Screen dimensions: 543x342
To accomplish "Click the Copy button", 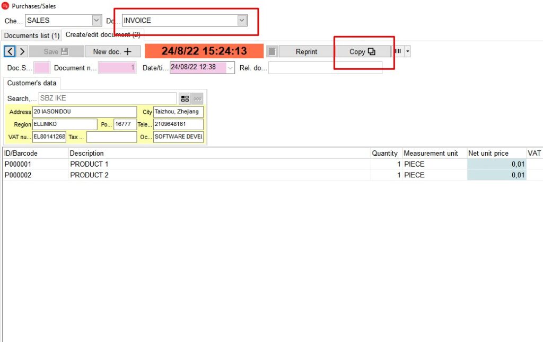I will [x=362, y=51].
